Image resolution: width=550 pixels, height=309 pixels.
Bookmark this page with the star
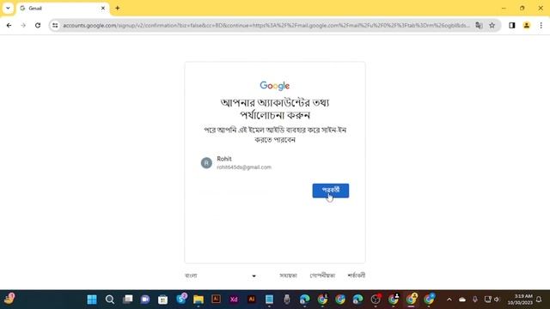click(492, 25)
